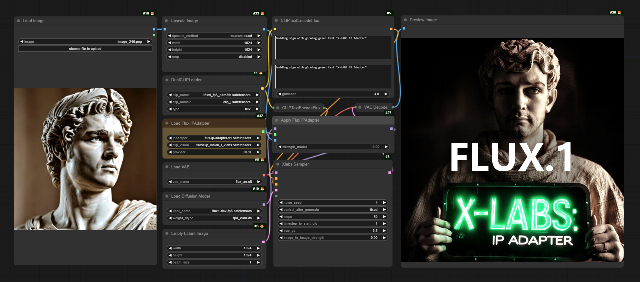Collapse the Load VAE node via its dot

click(167, 167)
